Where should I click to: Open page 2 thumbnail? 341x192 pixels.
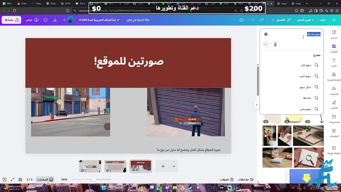point(115,166)
